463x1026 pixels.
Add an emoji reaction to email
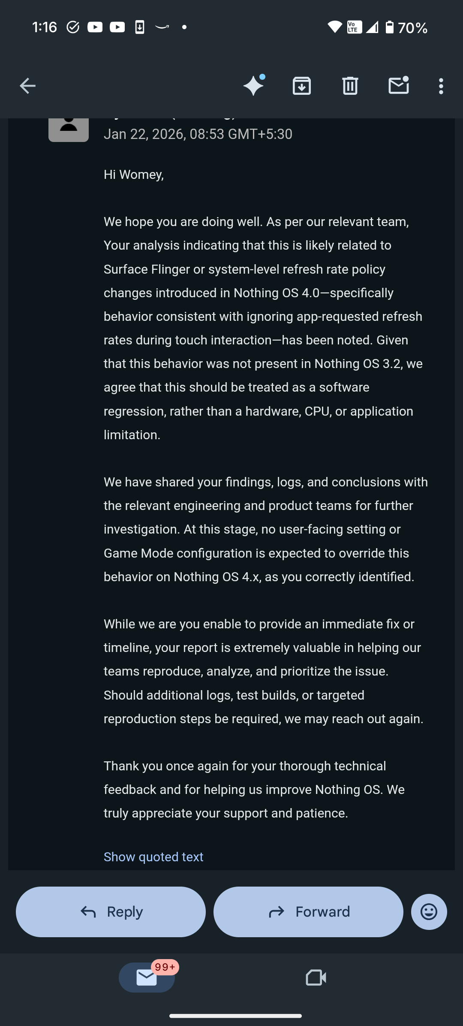[429, 911]
